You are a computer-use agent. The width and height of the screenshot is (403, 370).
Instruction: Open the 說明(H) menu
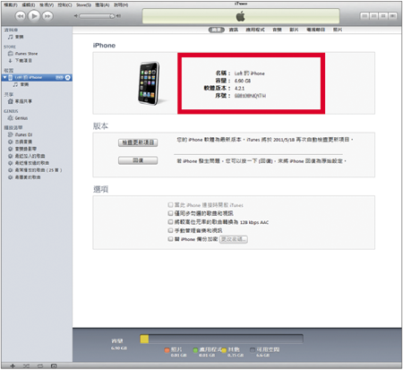[x=121, y=4]
